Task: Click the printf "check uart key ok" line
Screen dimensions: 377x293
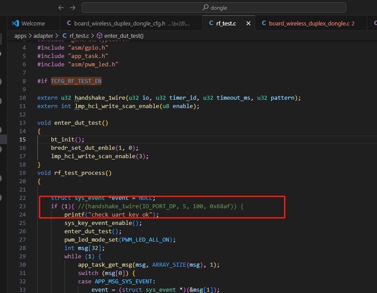Action: [x=112, y=215]
